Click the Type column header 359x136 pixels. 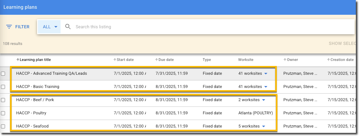tap(207, 60)
